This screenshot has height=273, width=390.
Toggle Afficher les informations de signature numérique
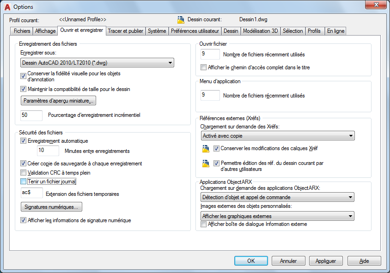(23, 220)
